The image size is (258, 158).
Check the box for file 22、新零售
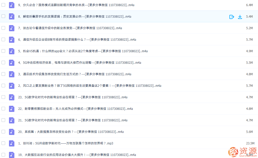coord(3,109)
